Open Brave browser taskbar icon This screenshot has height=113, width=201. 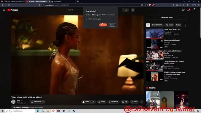tap(53, 111)
